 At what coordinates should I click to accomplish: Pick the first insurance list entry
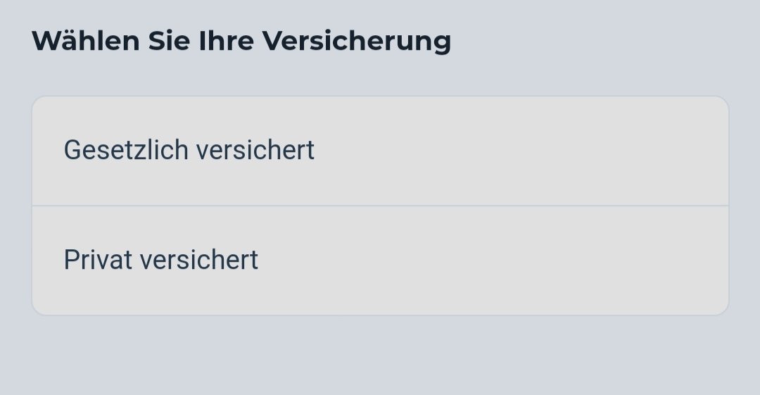[x=380, y=151]
